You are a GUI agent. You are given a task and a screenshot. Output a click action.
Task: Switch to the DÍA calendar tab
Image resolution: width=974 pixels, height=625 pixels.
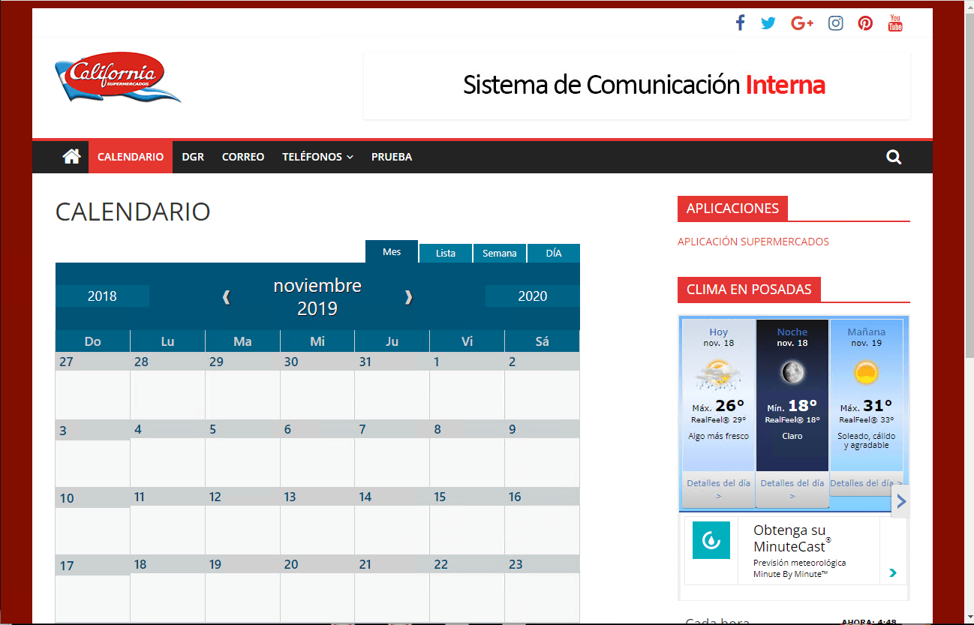click(x=554, y=254)
